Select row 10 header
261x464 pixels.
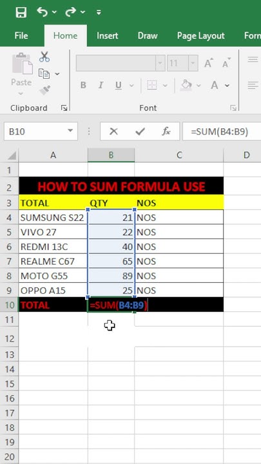[10, 305]
